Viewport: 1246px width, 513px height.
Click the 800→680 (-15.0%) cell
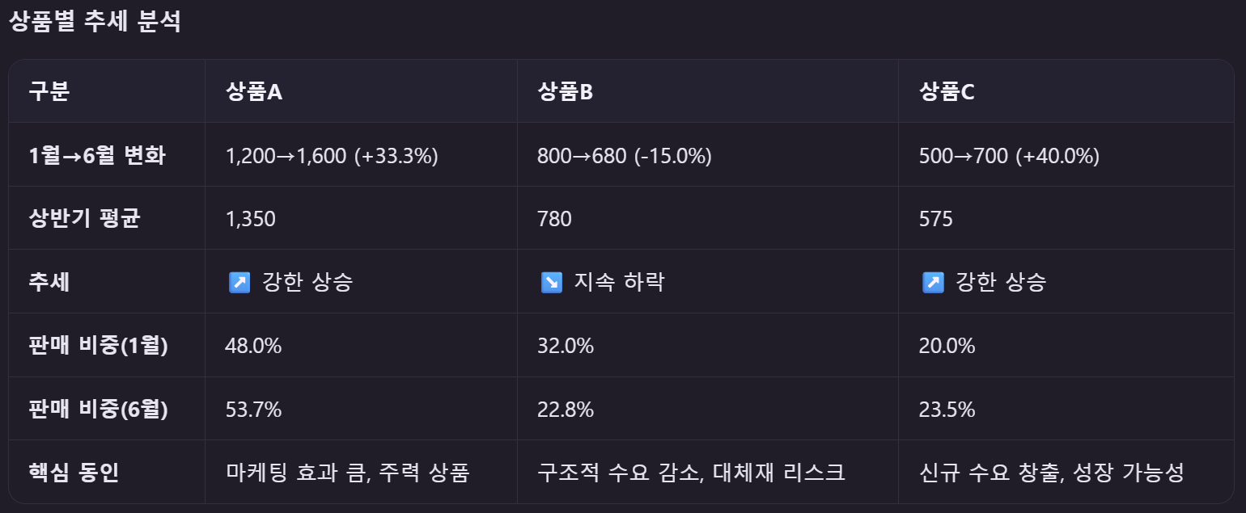point(625,155)
